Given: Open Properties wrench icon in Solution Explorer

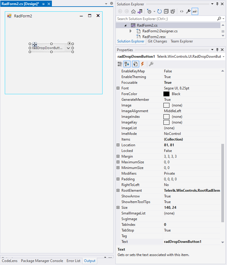Looking at the screenshot, I should click(x=188, y=11).
